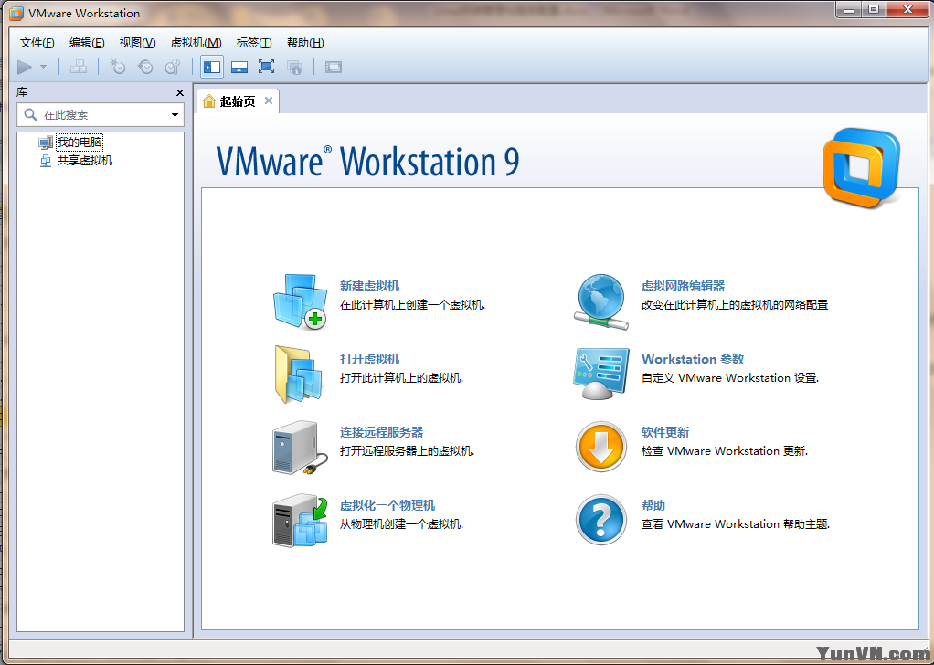Click the 我的电脑 computer icon

[x=46, y=142]
